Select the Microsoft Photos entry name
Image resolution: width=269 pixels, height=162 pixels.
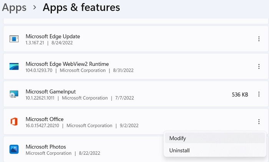[x=46, y=147]
